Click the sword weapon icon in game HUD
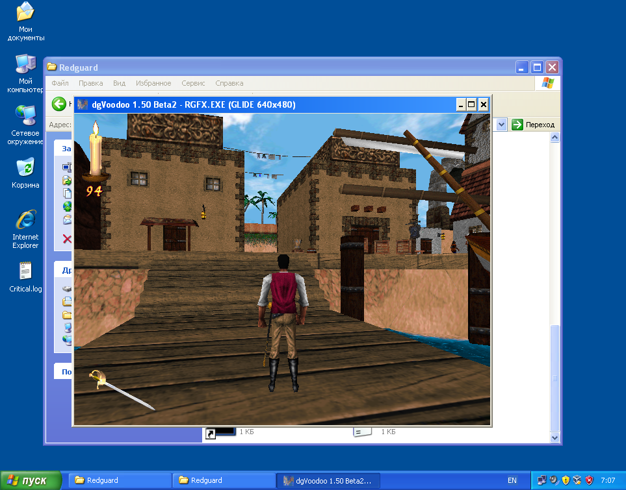Viewport: 626px width, 490px height. (122, 390)
